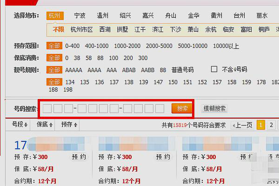279x186 pixels.
Task: Sort results by 号段 column
Action: click(20, 125)
